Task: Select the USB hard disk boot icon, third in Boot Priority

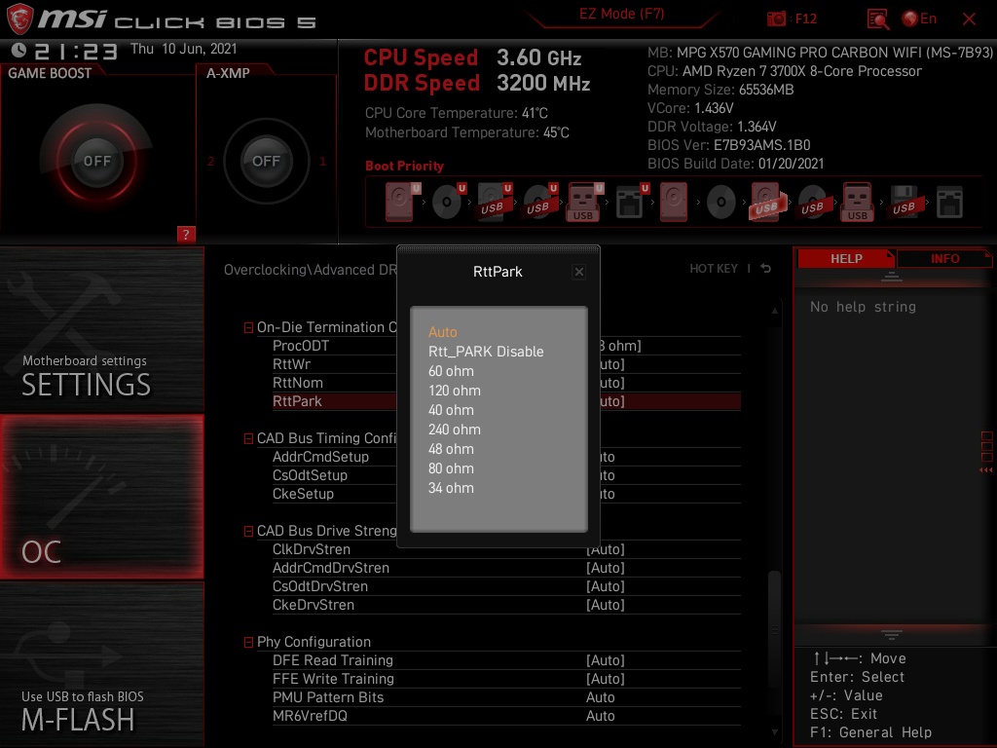Action: [x=494, y=203]
